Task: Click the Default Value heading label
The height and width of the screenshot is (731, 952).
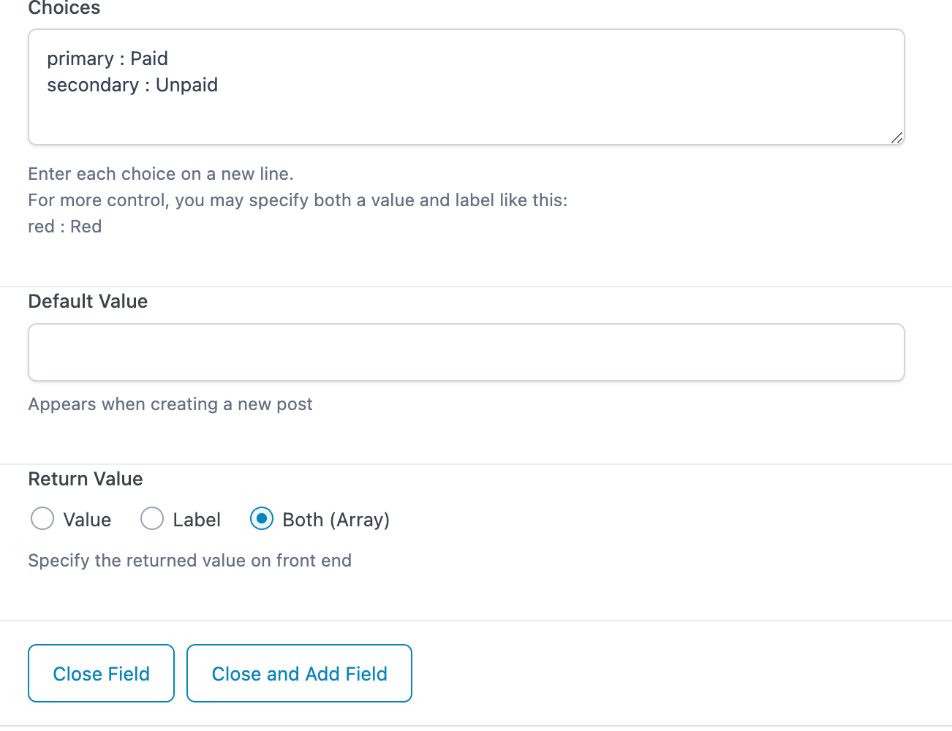Action: click(88, 301)
